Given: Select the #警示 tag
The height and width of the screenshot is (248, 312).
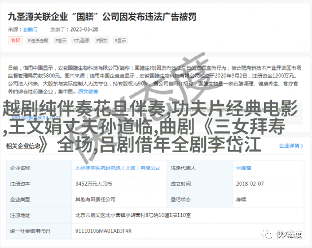Looking at the screenshot, I should [61, 41].
